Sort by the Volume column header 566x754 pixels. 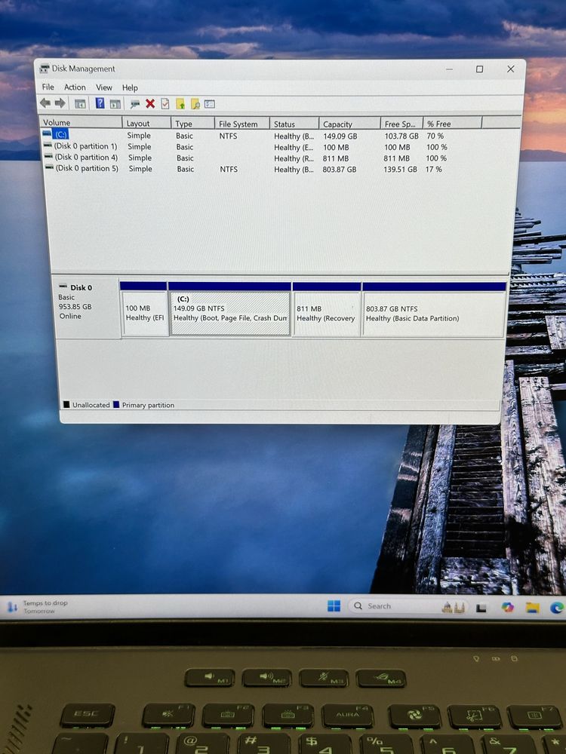(x=81, y=123)
